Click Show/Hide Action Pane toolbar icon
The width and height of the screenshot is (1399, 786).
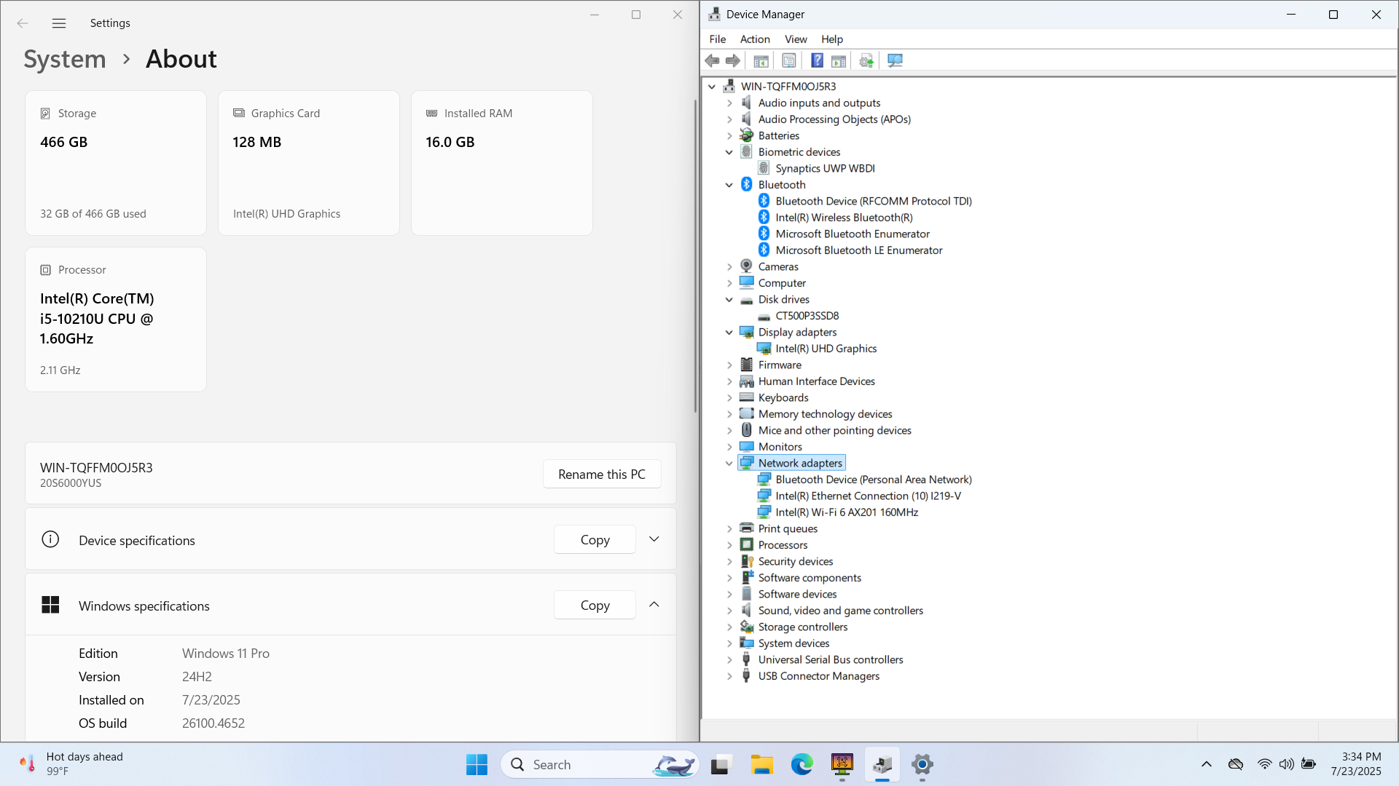[839, 61]
